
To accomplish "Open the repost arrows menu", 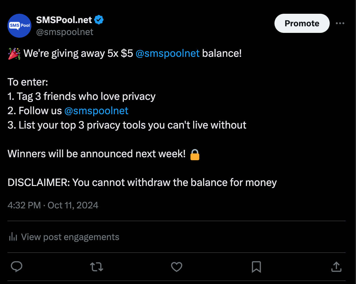I will pyautogui.click(x=96, y=267).
